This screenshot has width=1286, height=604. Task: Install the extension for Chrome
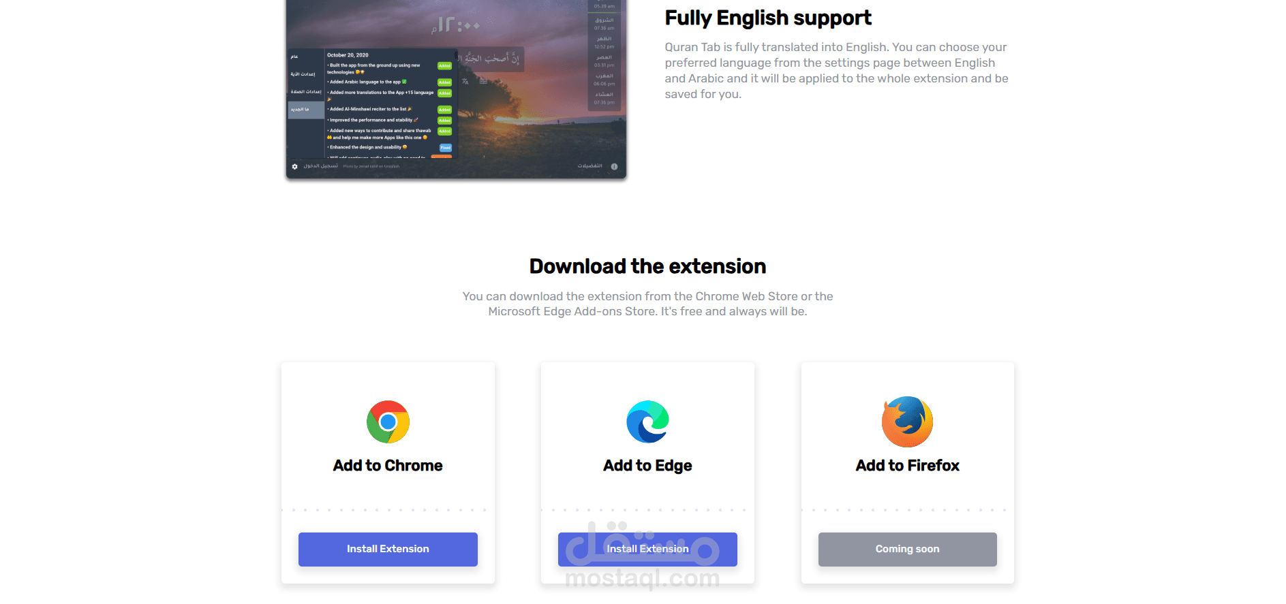pyautogui.click(x=388, y=549)
